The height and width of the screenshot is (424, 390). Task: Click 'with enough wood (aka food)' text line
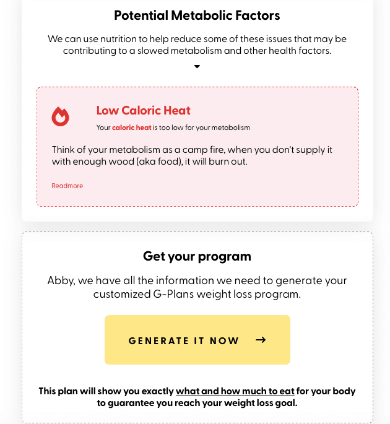pos(150,162)
